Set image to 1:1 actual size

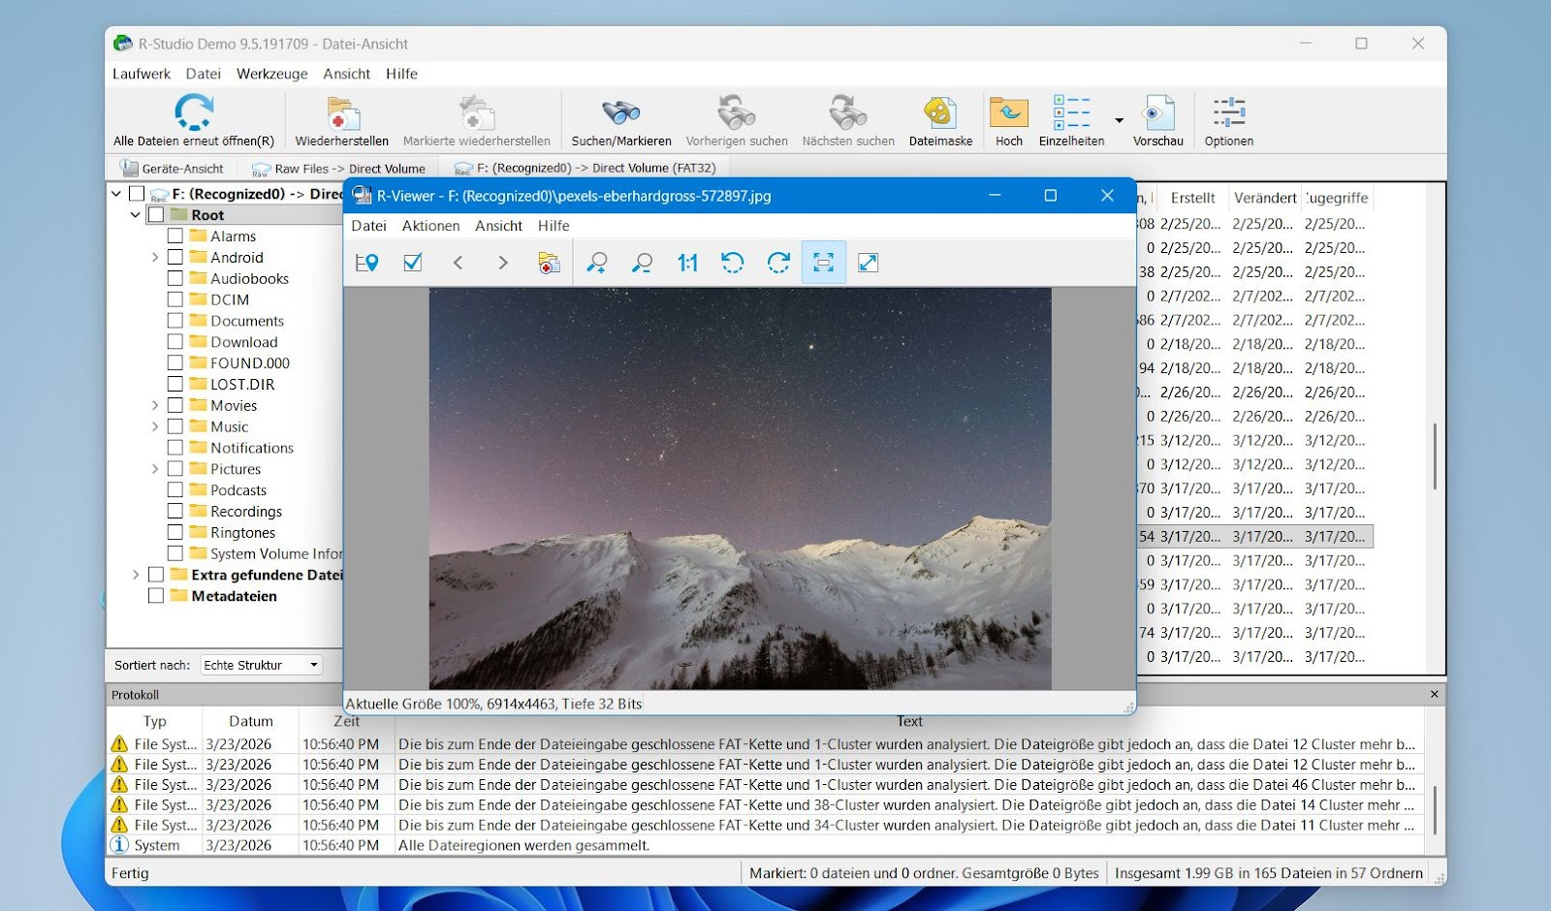click(687, 263)
